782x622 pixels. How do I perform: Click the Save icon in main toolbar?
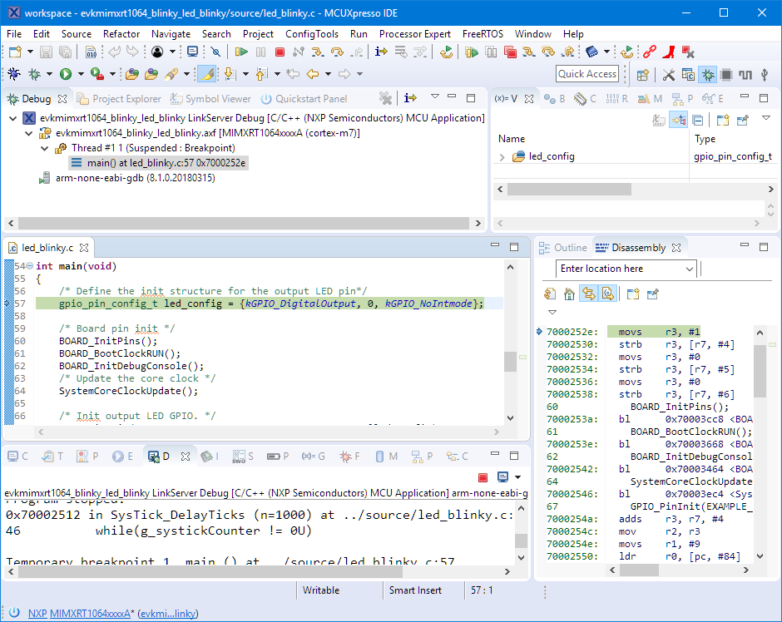point(45,52)
